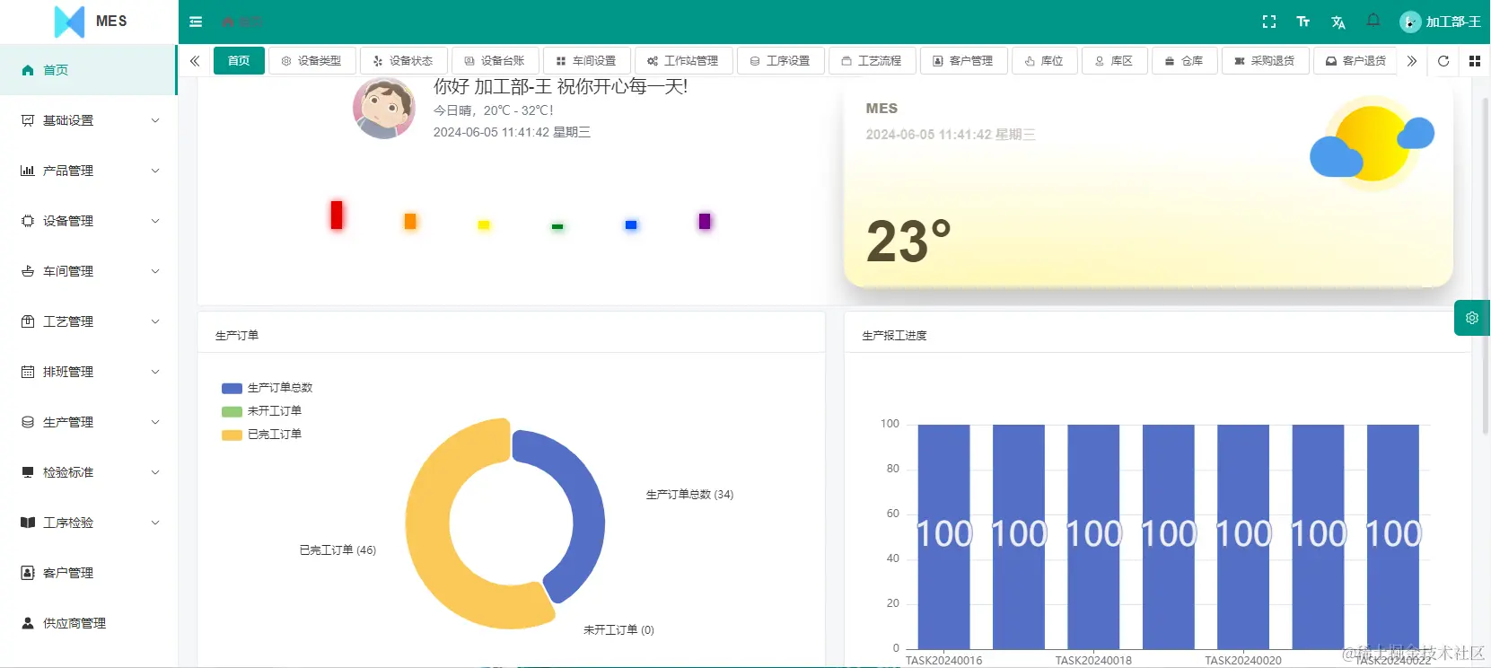Screen dimensions: 1491x668
Task: Click the 生产订单总数 (34) chart label
Action: coord(689,495)
